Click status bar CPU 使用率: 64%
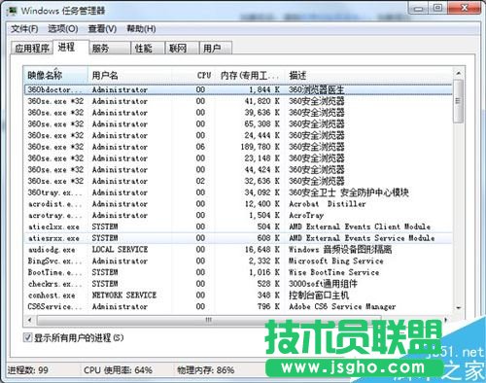This screenshot has height=383, width=486. tap(118, 370)
